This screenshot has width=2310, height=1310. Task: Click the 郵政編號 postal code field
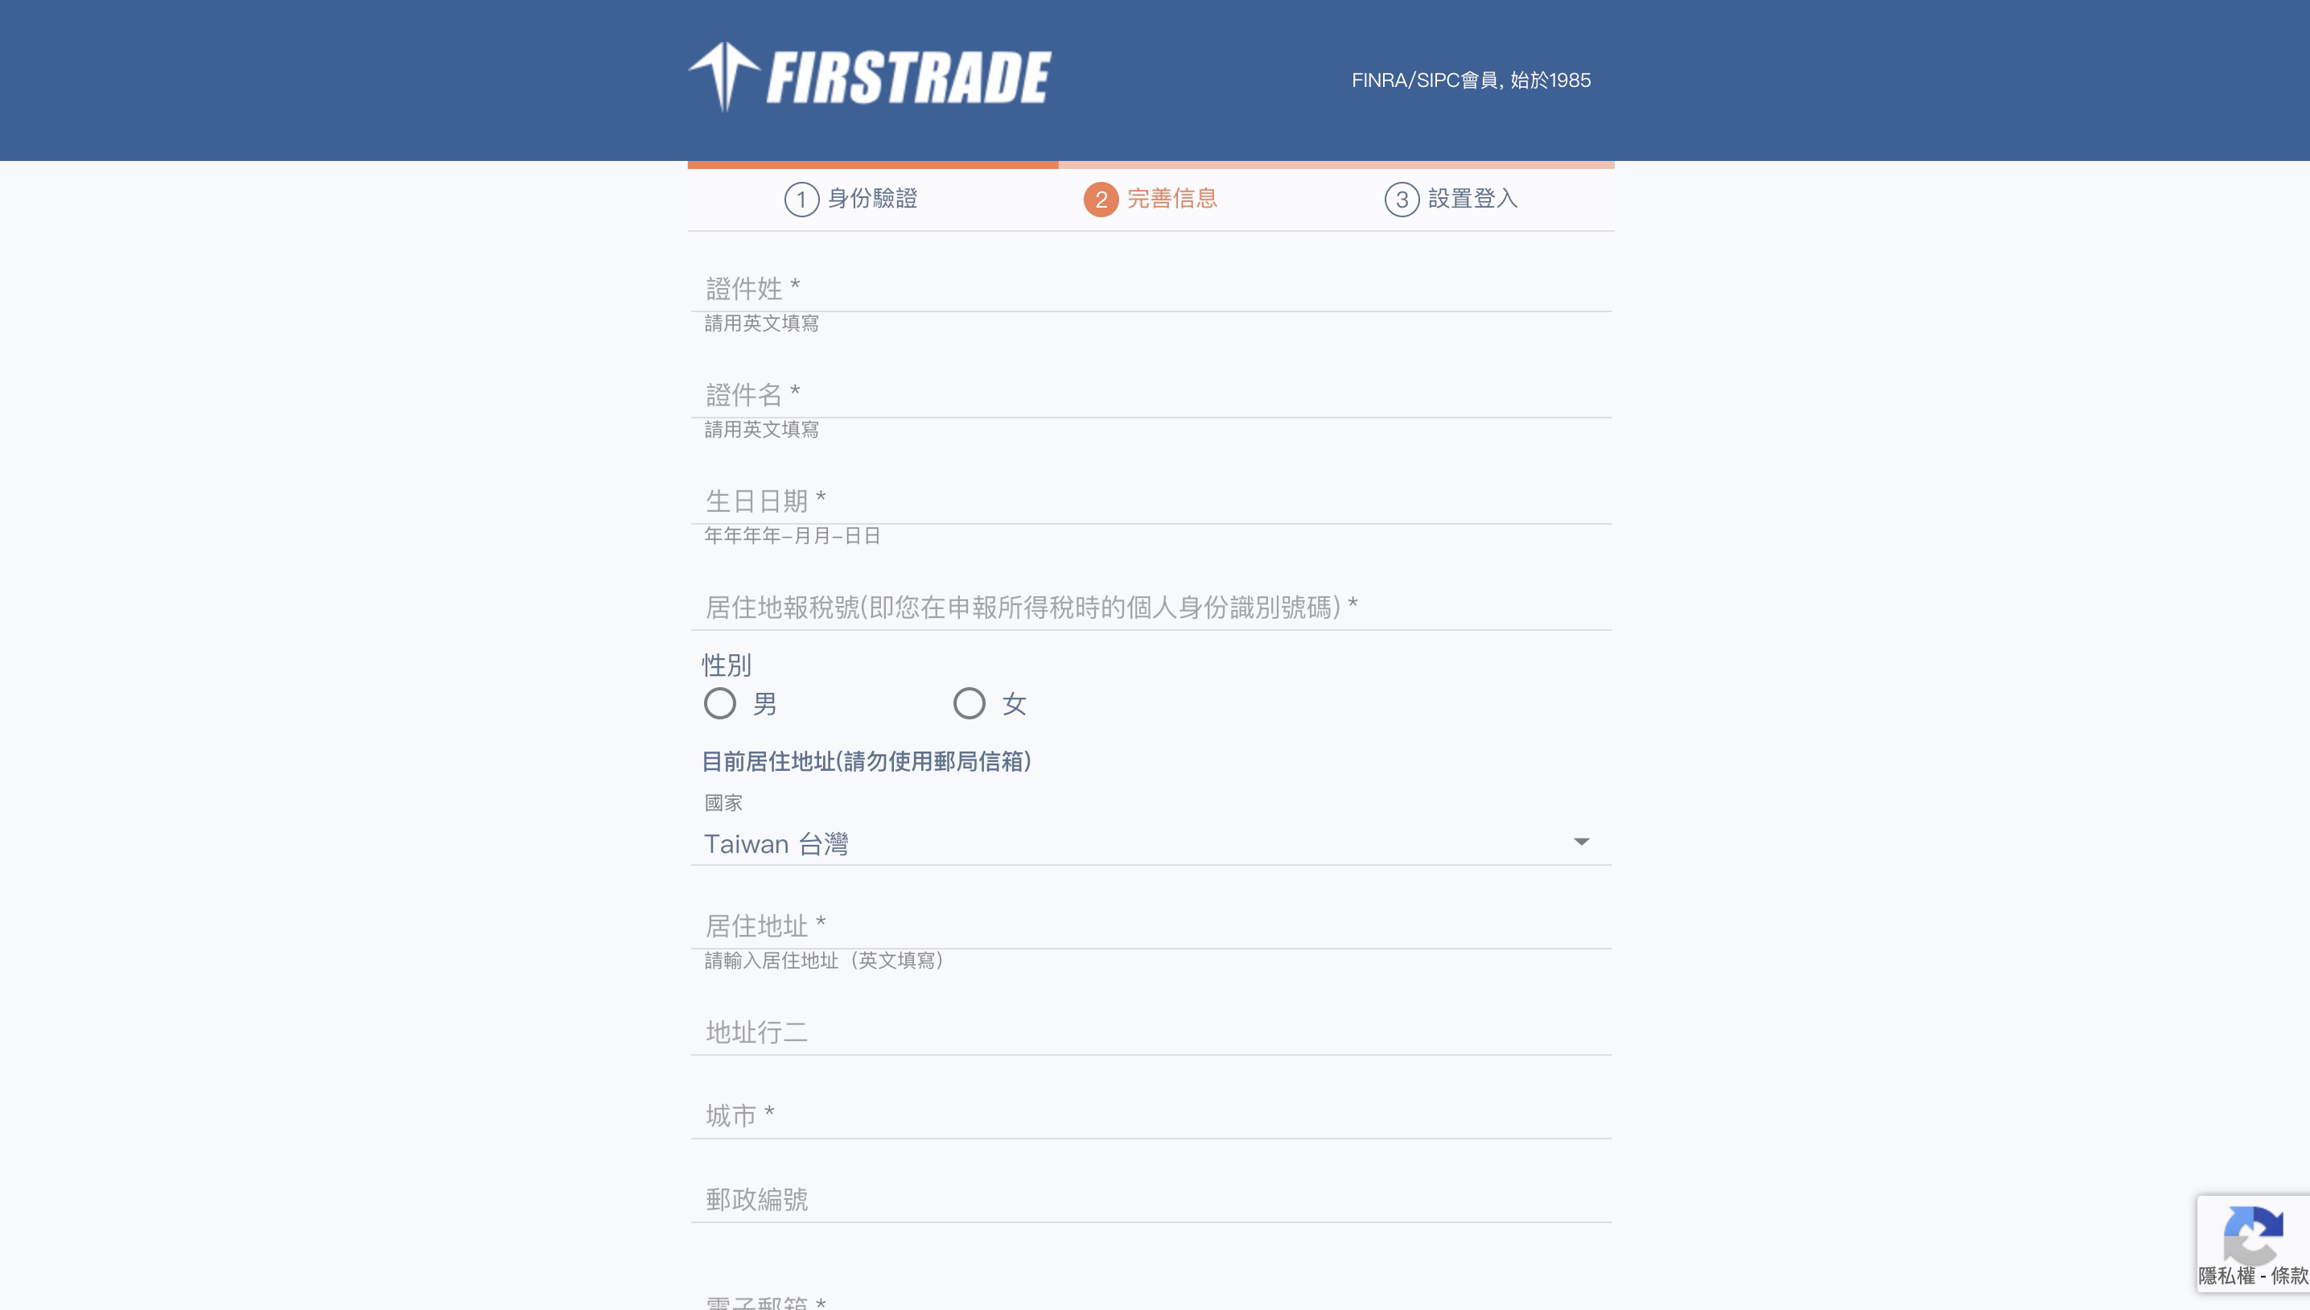pos(1151,1199)
